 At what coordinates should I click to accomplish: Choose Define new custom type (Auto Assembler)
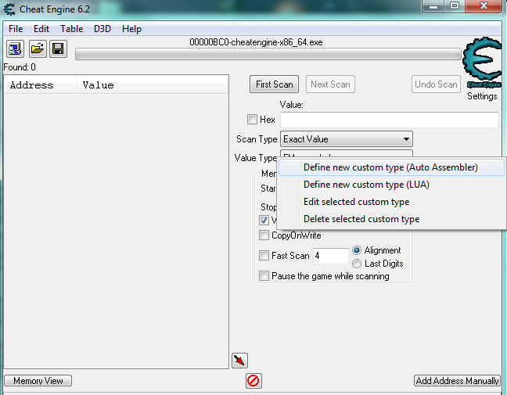point(391,167)
